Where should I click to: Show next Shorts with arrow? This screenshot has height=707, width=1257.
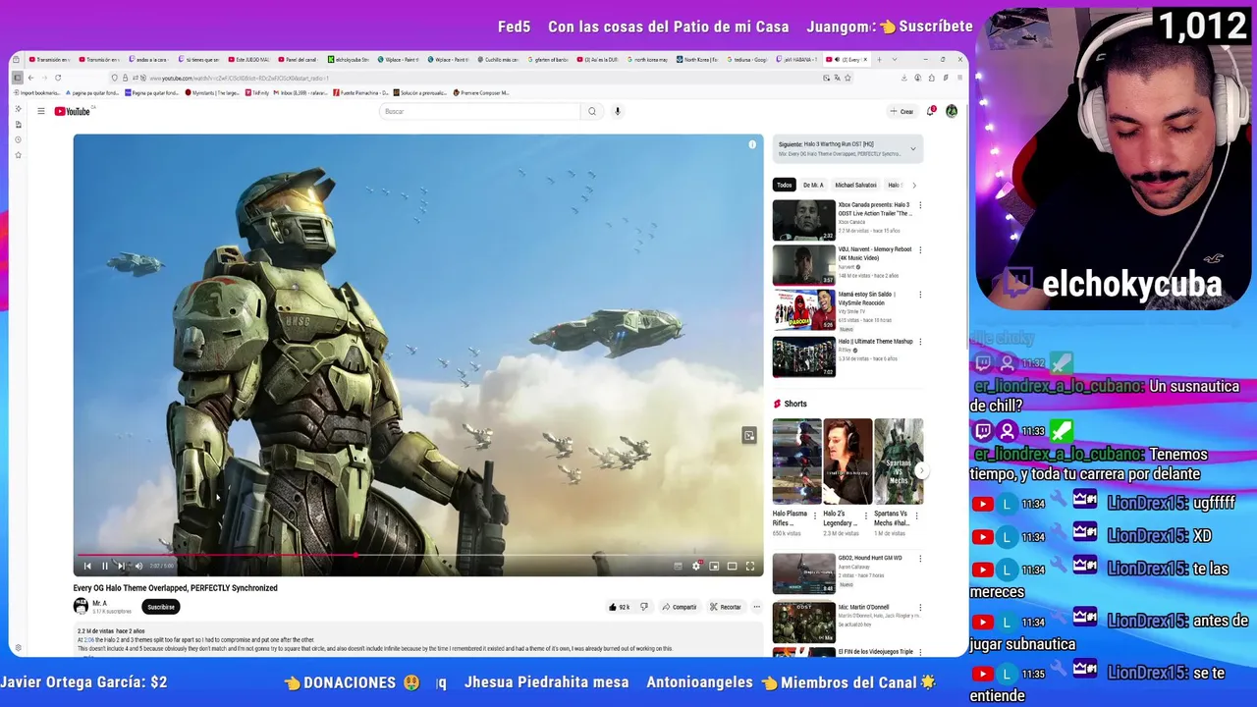[921, 471]
